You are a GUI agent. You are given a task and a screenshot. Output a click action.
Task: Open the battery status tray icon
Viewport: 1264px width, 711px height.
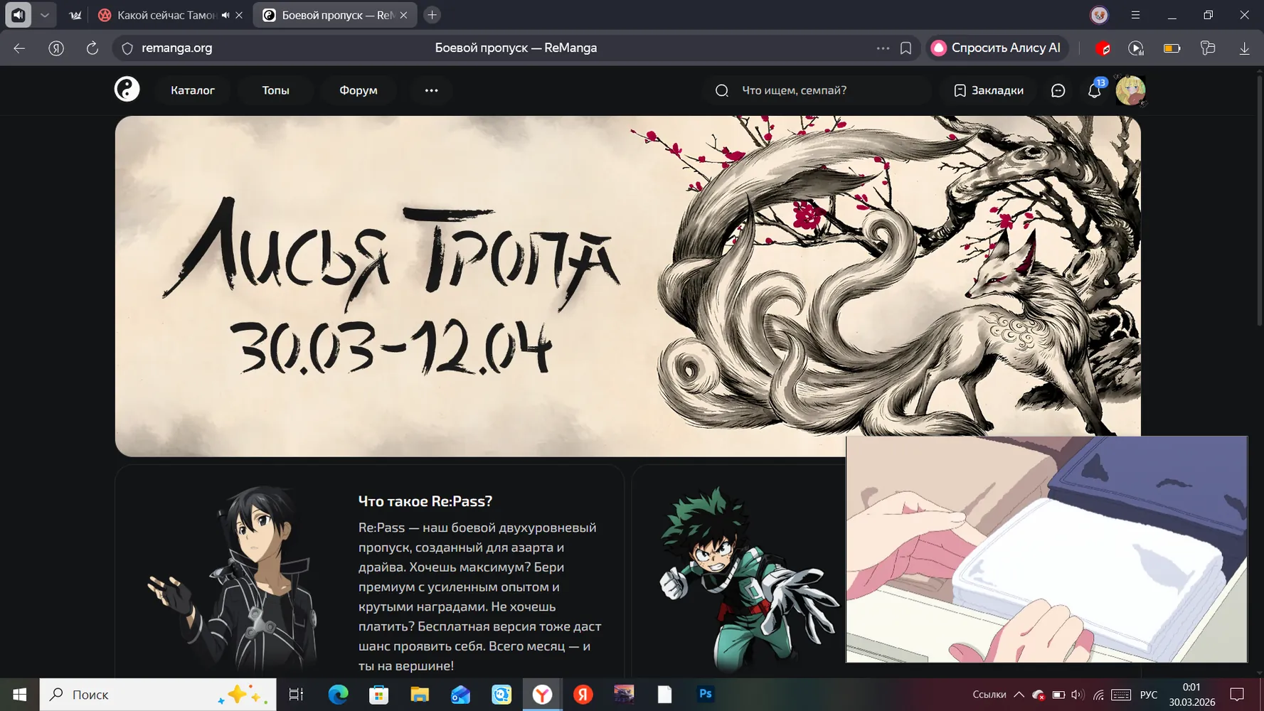click(x=1058, y=695)
